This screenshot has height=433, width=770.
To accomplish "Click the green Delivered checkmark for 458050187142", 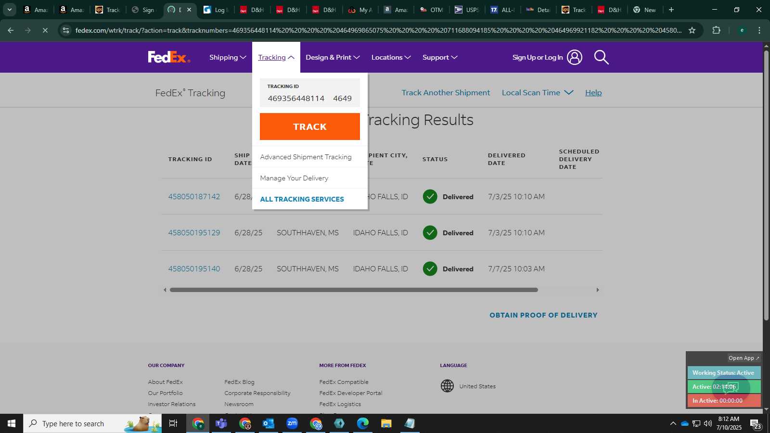I will [430, 196].
